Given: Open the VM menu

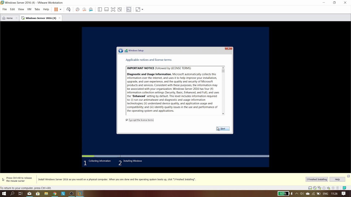Looking at the screenshot, I should (x=29, y=9).
